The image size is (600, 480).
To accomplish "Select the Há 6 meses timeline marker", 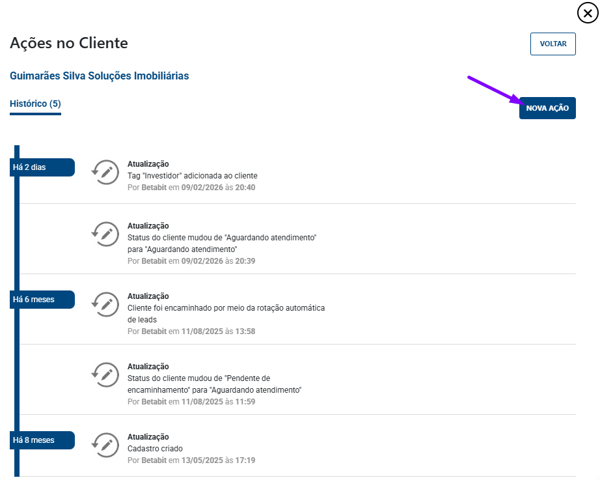I will (x=43, y=300).
